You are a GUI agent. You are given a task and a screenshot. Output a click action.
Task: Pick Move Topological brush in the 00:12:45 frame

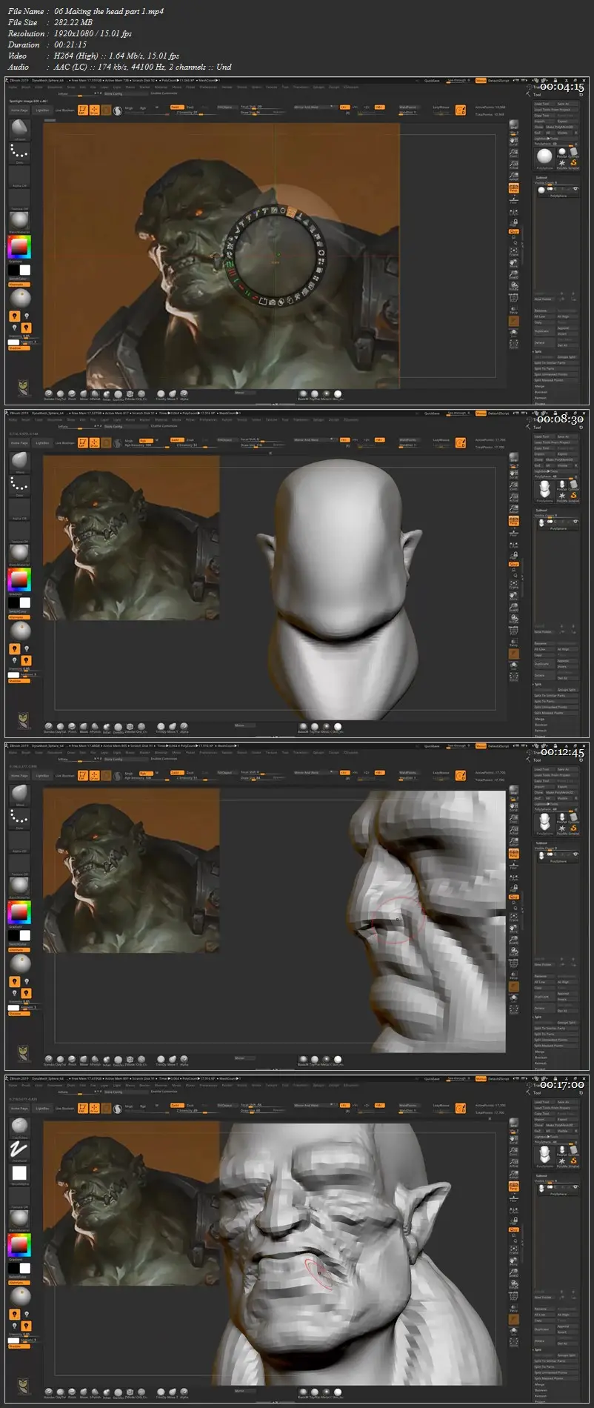point(173,1059)
